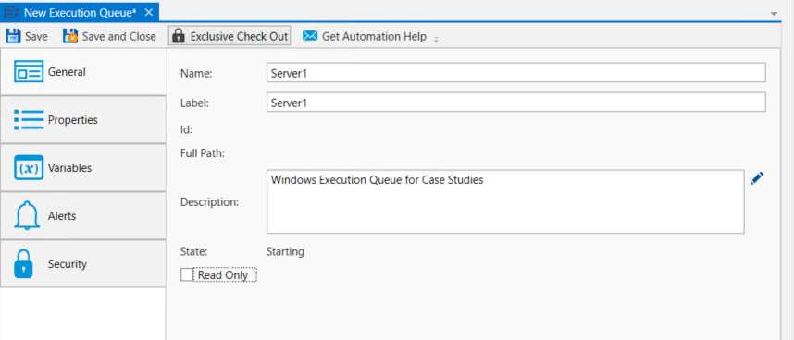The width and height of the screenshot is (794, 340).
Task: Click the General section window icon
Action: [x=29, y=72]
